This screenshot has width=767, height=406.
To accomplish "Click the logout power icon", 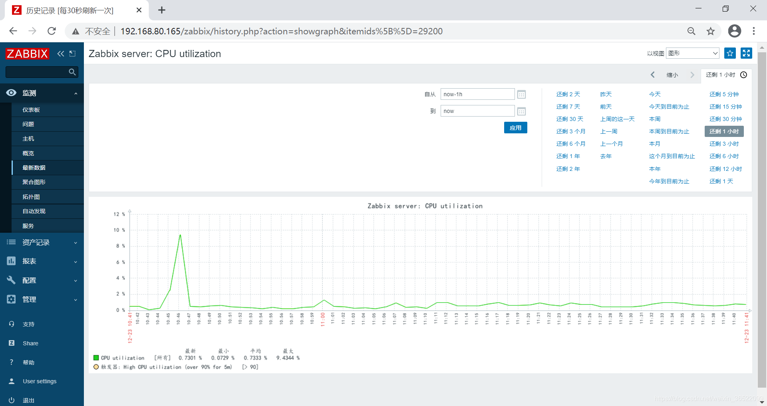I will (x=12, y=400).
